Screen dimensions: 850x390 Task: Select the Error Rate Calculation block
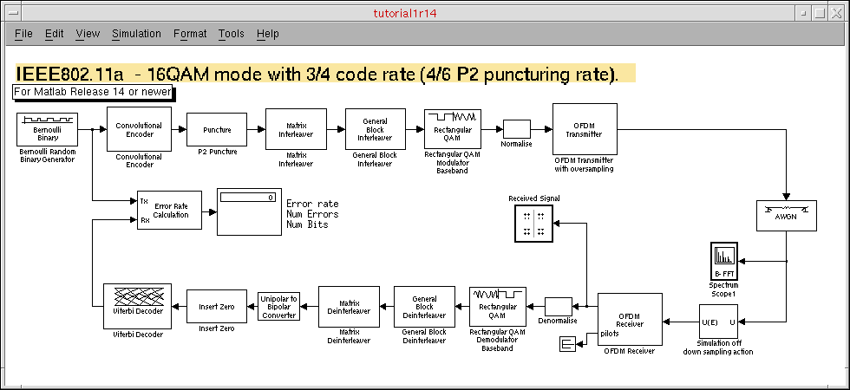point(169,210)
